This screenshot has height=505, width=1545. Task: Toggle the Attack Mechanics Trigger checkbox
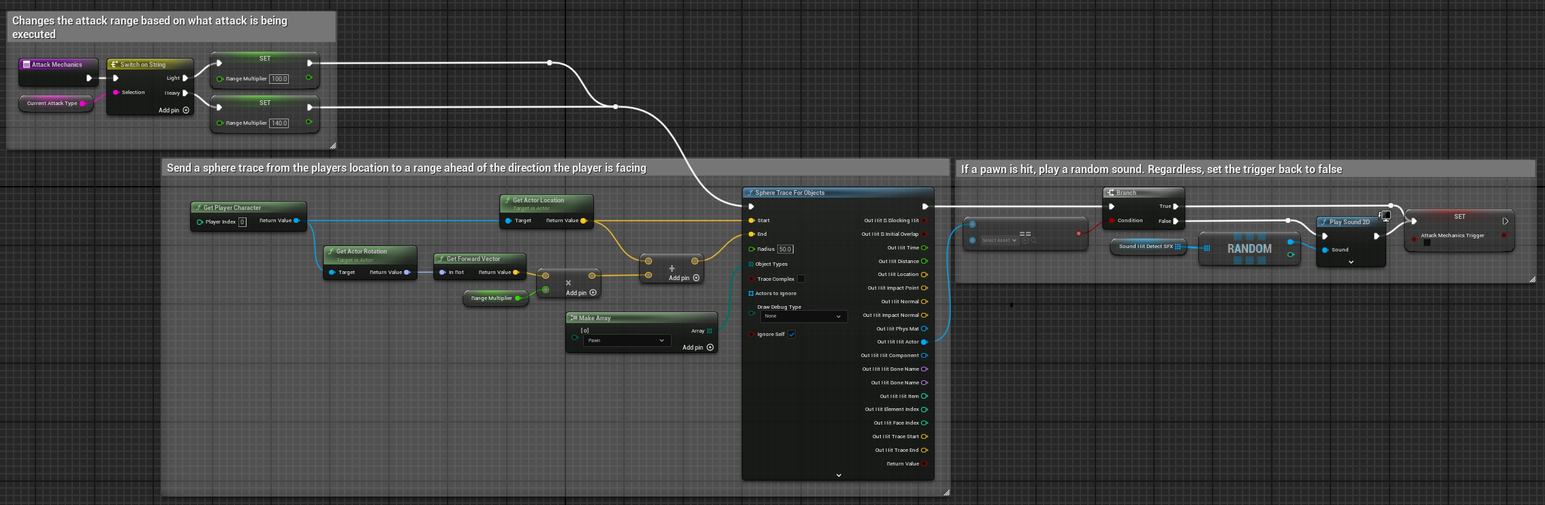pos(1427,243)
